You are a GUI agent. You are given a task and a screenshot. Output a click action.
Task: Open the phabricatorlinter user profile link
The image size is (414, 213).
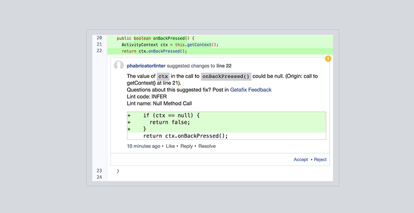tap(146, 66)
